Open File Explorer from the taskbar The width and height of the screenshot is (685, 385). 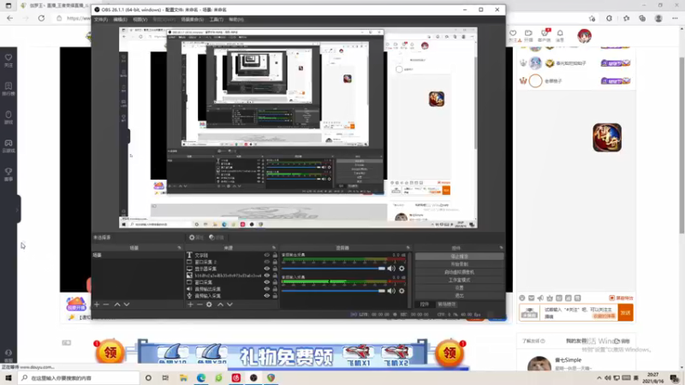click(183, 377)
